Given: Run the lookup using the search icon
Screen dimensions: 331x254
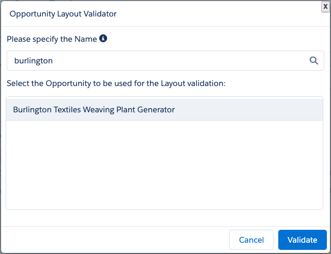Looking at the screenshot, I should coord(313,60).
